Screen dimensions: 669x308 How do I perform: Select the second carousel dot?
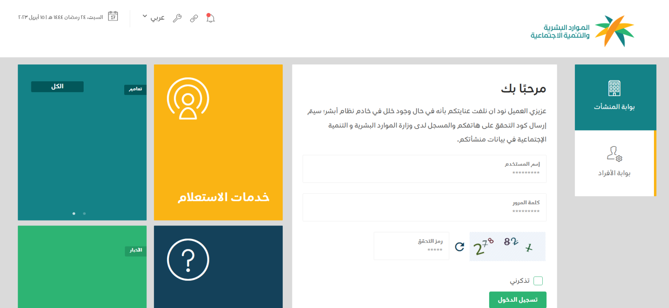pyautogui.click(x=84, y=213)
